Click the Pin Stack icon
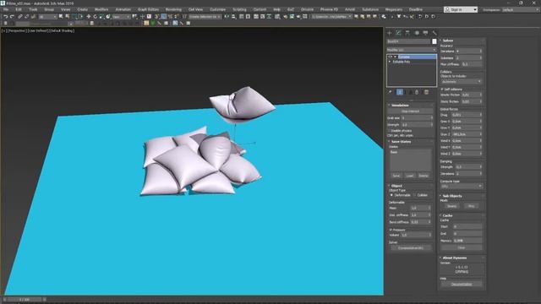This screenshot has width=541, height=304. [x=391, y=92]
